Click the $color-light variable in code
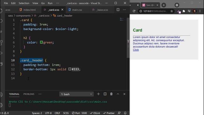This screenshot has height=115, width=204. 66,29
